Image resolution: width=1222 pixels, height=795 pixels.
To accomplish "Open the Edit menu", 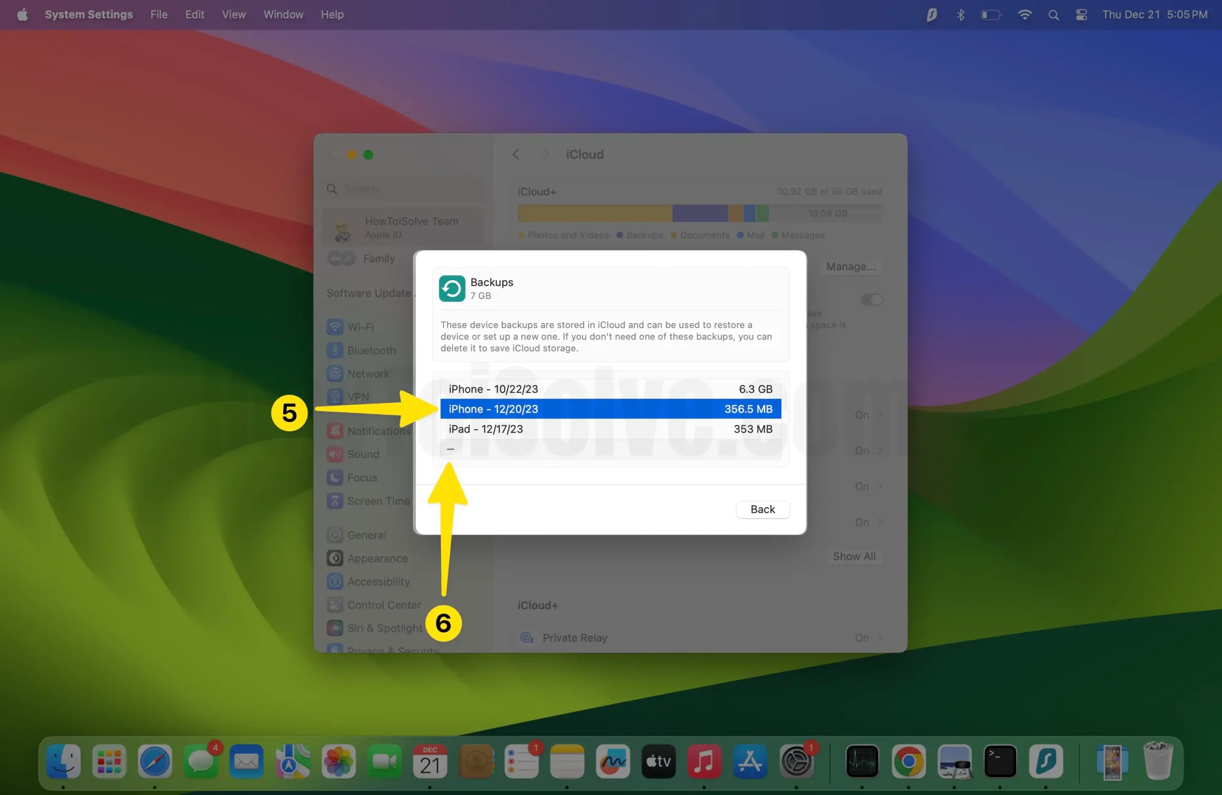I will click(195, 14).
